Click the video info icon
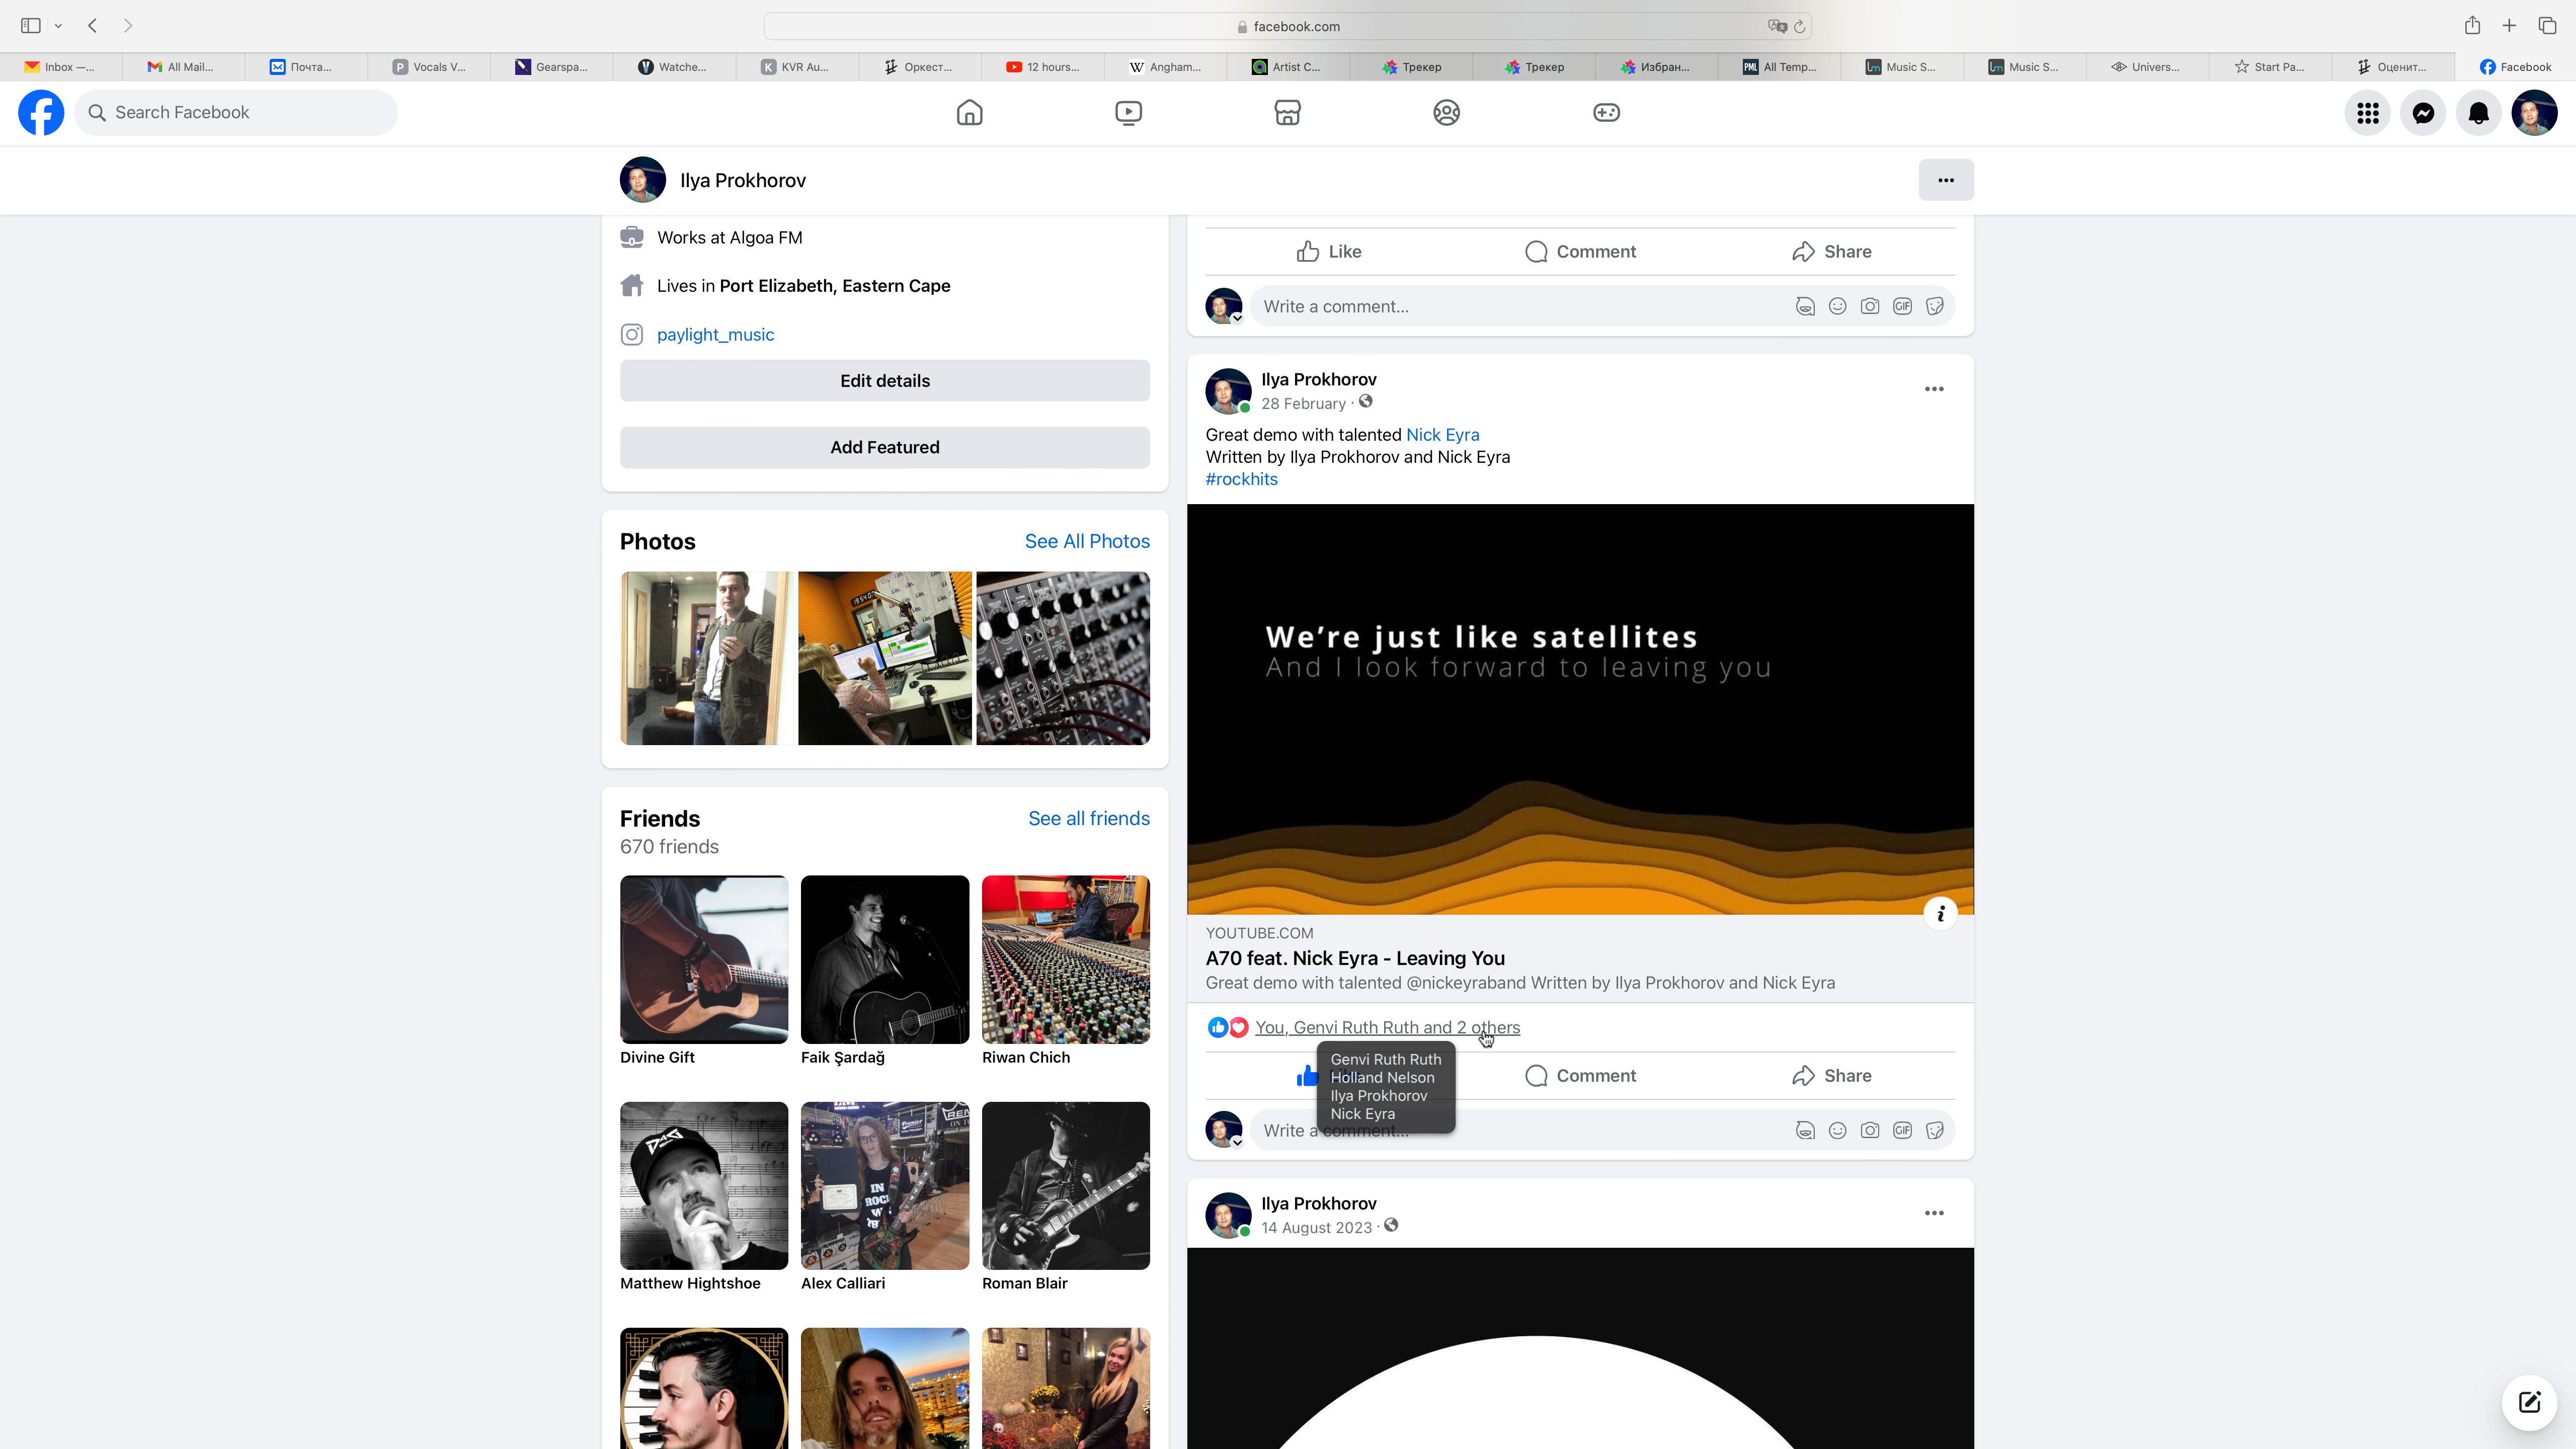 pos(1940,913)
